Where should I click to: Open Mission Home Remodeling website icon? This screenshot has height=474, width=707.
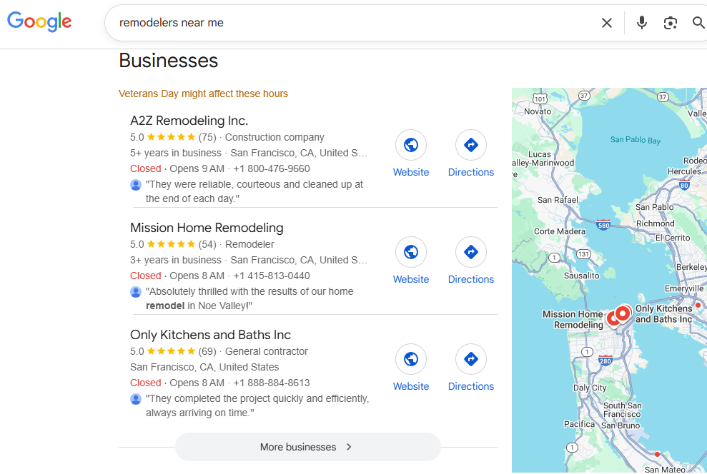coord(411,252)
